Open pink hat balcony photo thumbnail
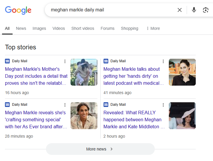Image resolution: width=213 pixels, height=161 pixels. tap(182, 116)
